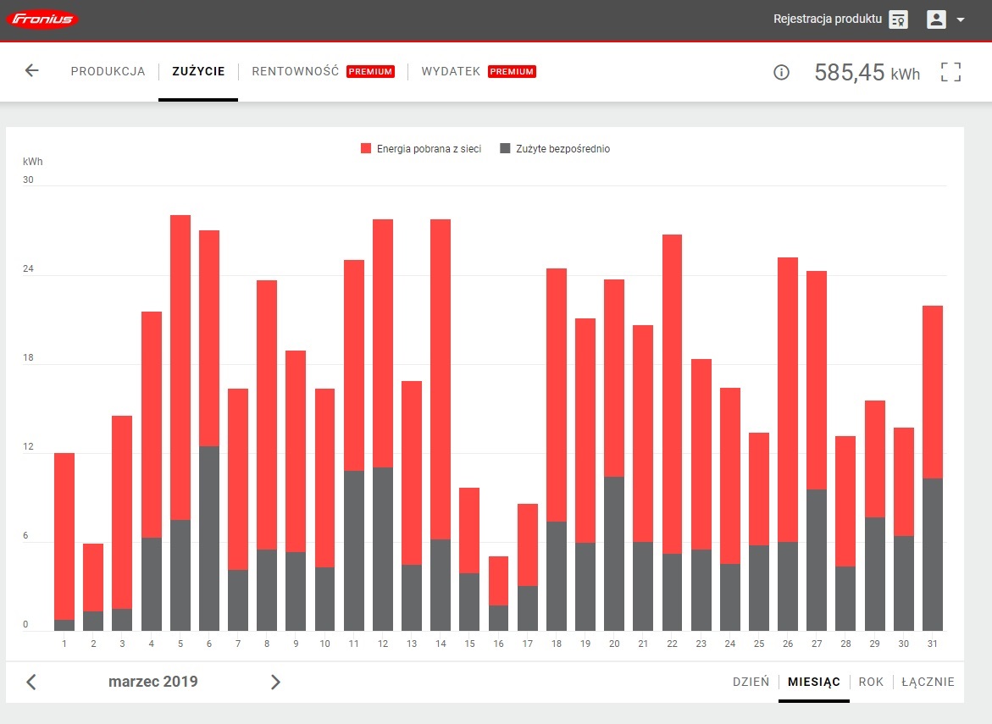Open the info circle icon

tap(781, 73)
